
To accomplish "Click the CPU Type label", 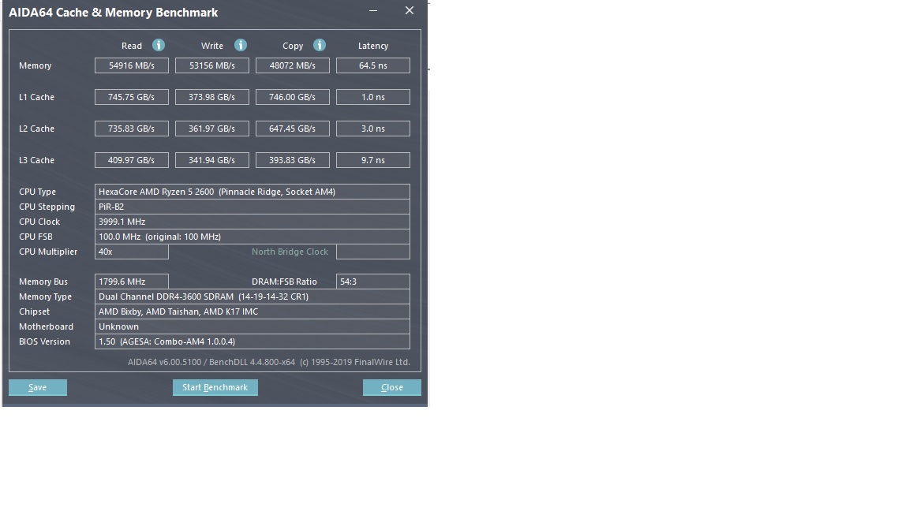I will (x=38, y=192).
